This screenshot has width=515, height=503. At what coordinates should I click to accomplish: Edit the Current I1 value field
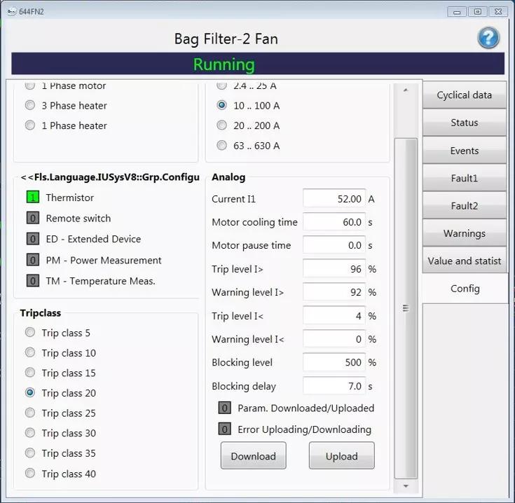tap(334, 198)
